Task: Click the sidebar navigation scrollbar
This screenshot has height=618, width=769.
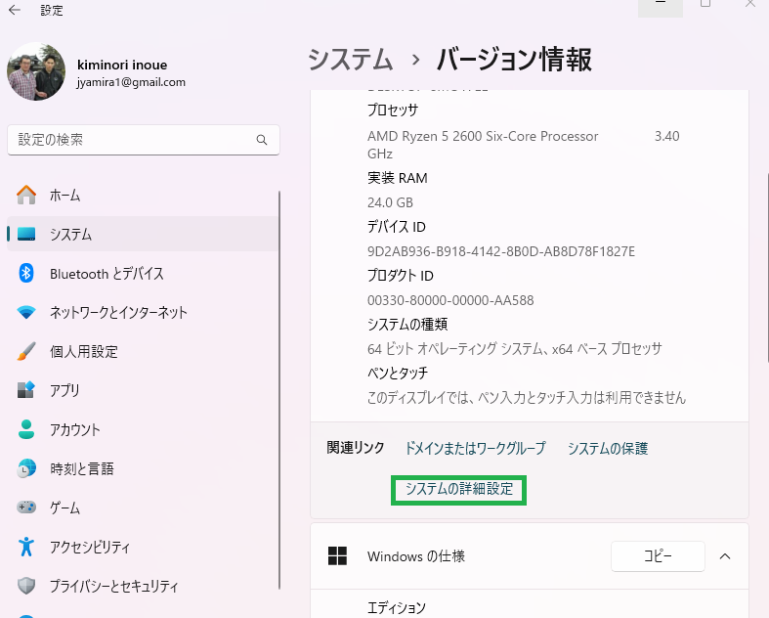Action: tap(279, 390)
